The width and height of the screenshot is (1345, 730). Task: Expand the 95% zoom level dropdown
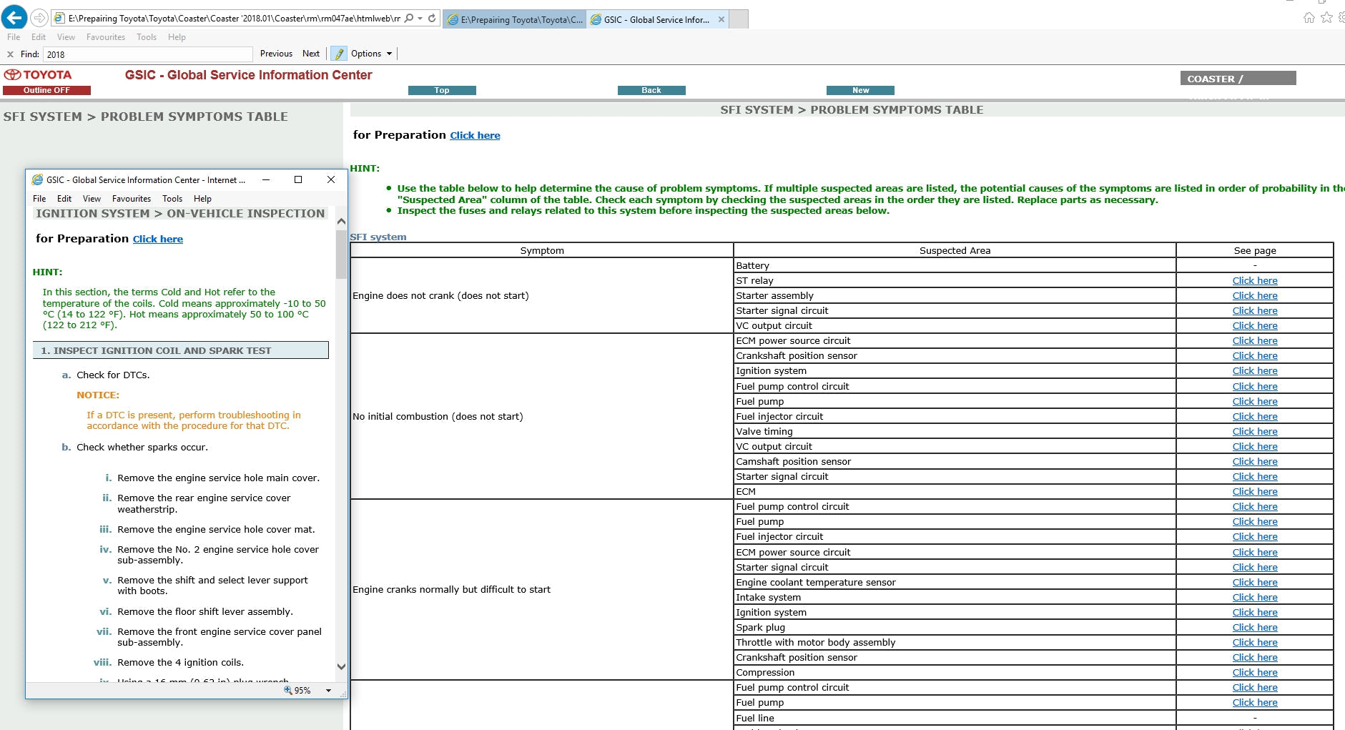coord(328,691)
